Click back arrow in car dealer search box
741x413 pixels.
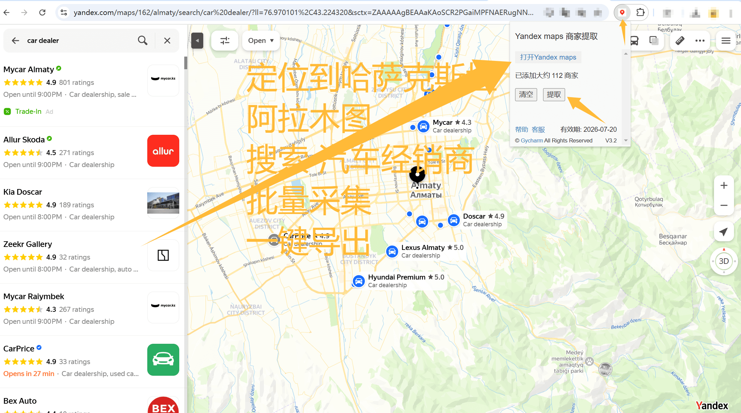pyautogui.click(x=15, y=41)
